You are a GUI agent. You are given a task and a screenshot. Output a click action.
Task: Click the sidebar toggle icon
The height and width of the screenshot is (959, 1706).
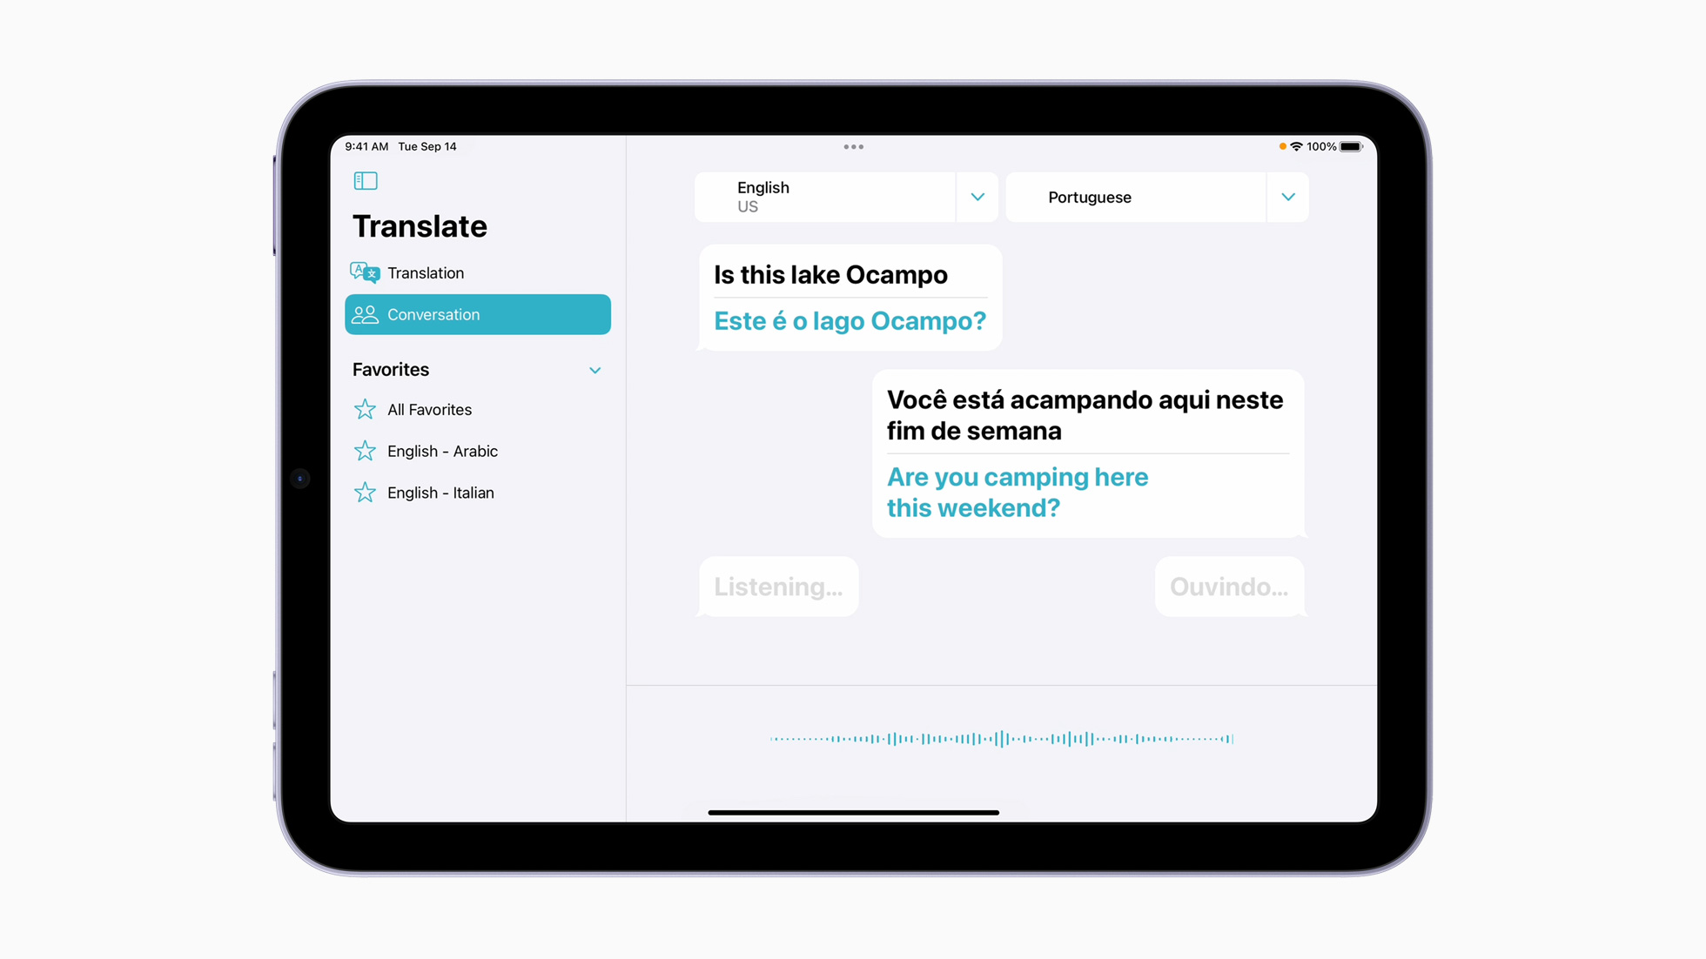(366, 180)
